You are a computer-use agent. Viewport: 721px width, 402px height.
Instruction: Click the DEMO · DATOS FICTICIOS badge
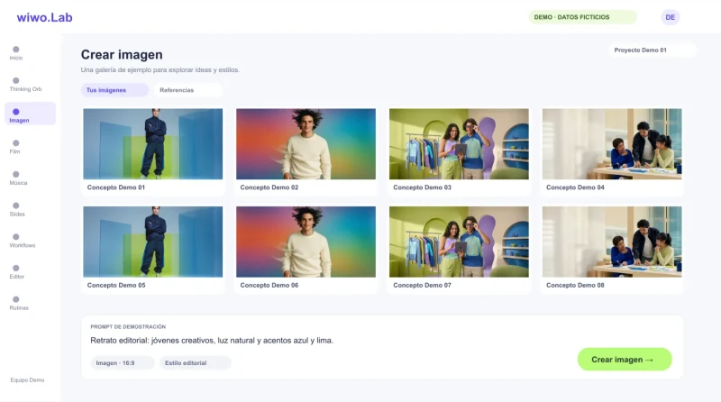pyautogui.click(x=582, y=17)
